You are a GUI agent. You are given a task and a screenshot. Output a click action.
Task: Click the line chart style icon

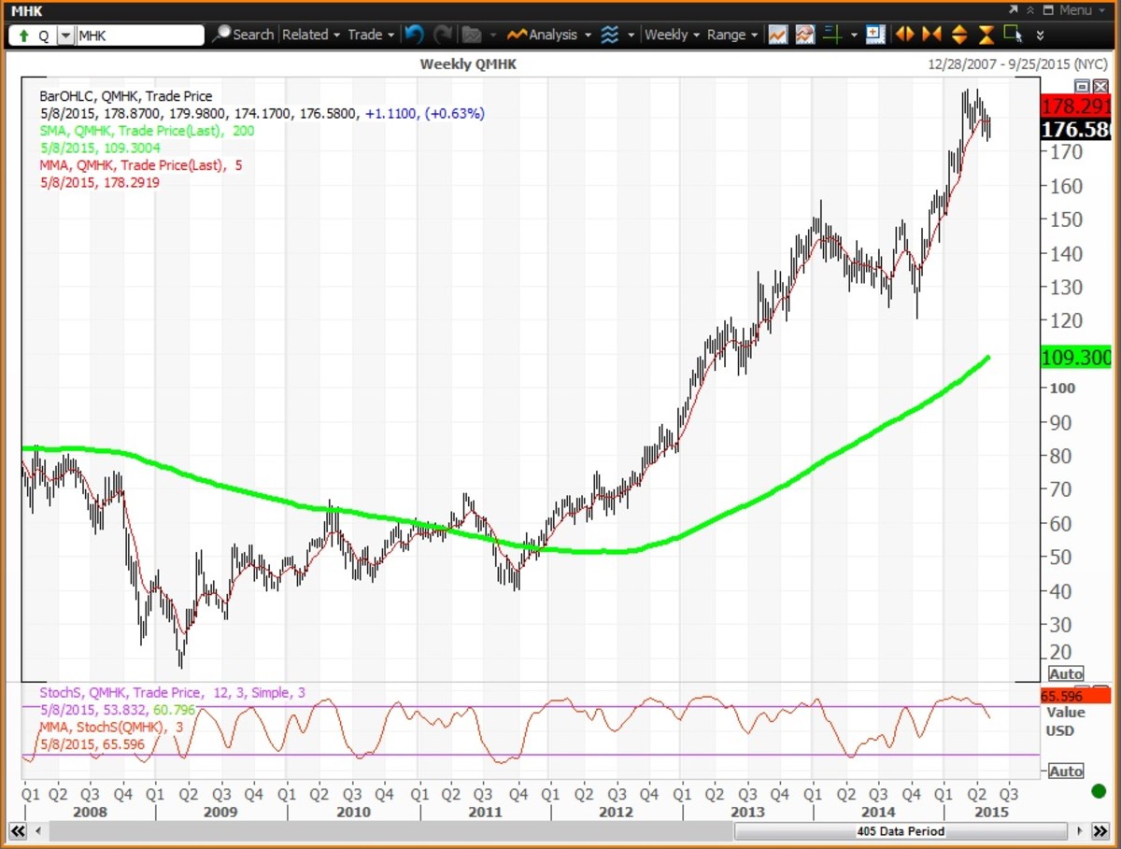tap(777, 35)
